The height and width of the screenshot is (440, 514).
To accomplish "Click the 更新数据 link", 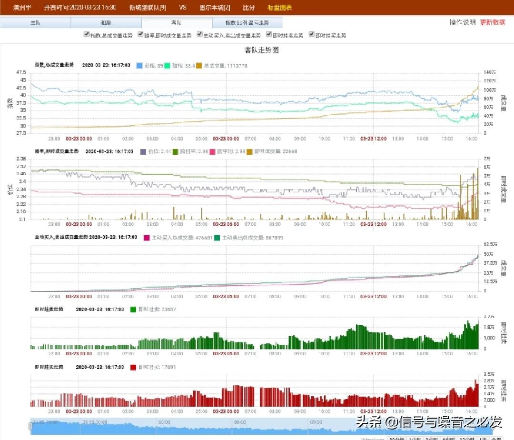I will click(x=492, y=22).
